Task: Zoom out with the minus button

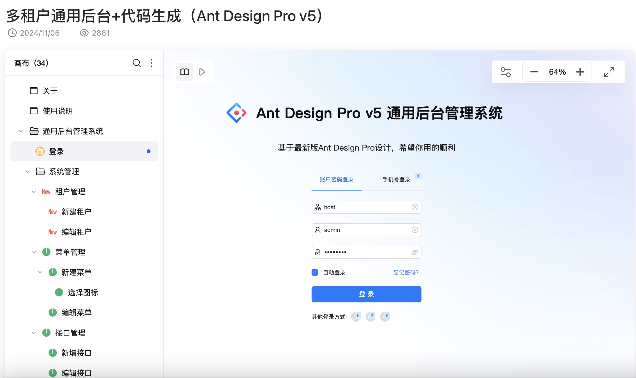Action: [534, 72]
